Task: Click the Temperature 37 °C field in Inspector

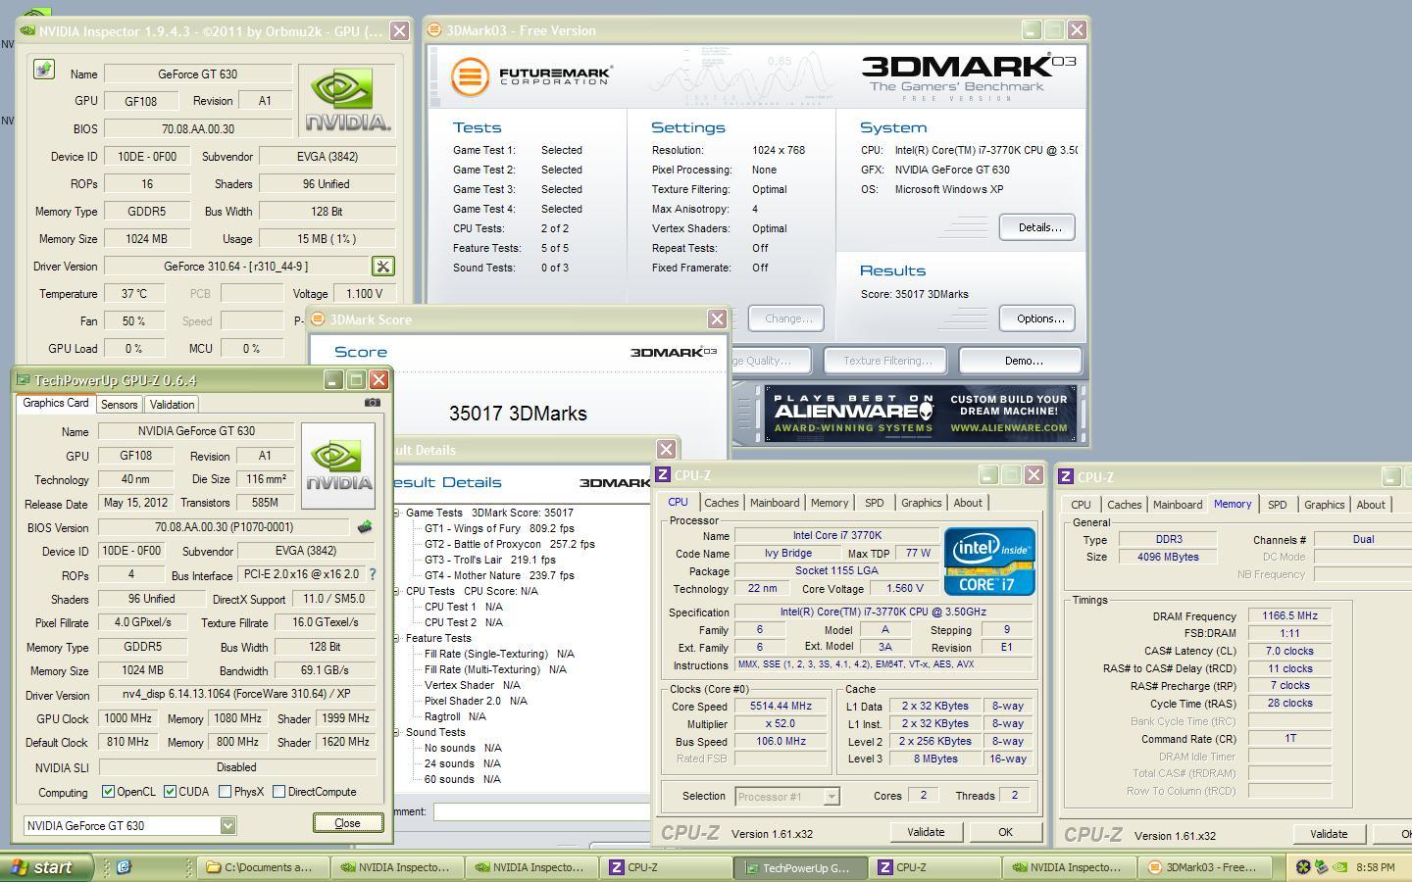Action: point(134,293)
